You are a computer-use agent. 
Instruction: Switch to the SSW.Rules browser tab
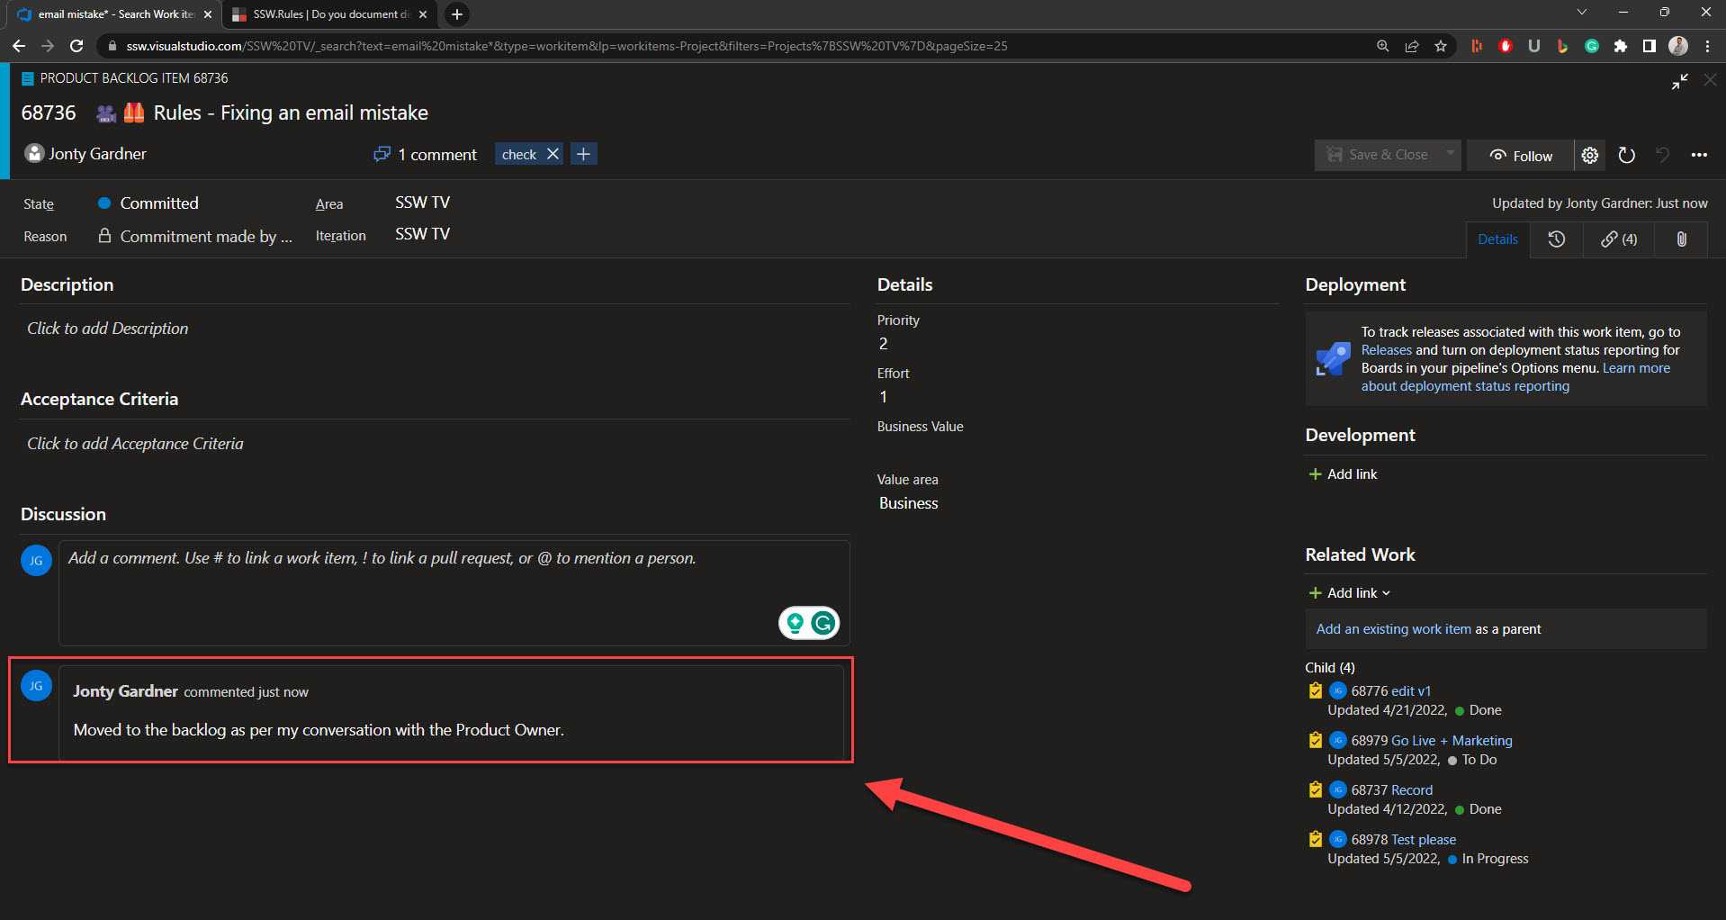(x=328, y=14)
